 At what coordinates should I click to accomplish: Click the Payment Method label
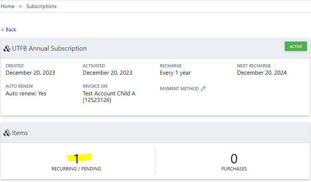(x=179, y=89)
